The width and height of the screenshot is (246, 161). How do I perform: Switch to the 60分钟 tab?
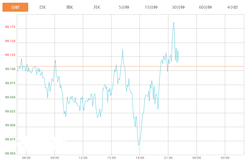205,7
